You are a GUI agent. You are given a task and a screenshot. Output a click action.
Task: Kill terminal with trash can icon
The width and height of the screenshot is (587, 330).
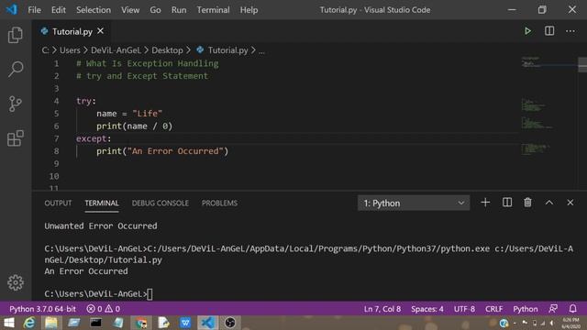click(x=527, y=203)
